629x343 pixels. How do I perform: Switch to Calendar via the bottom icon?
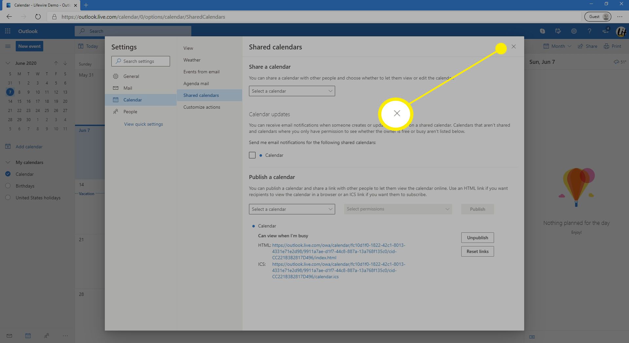pyautogui.click(x=28, y=335)
